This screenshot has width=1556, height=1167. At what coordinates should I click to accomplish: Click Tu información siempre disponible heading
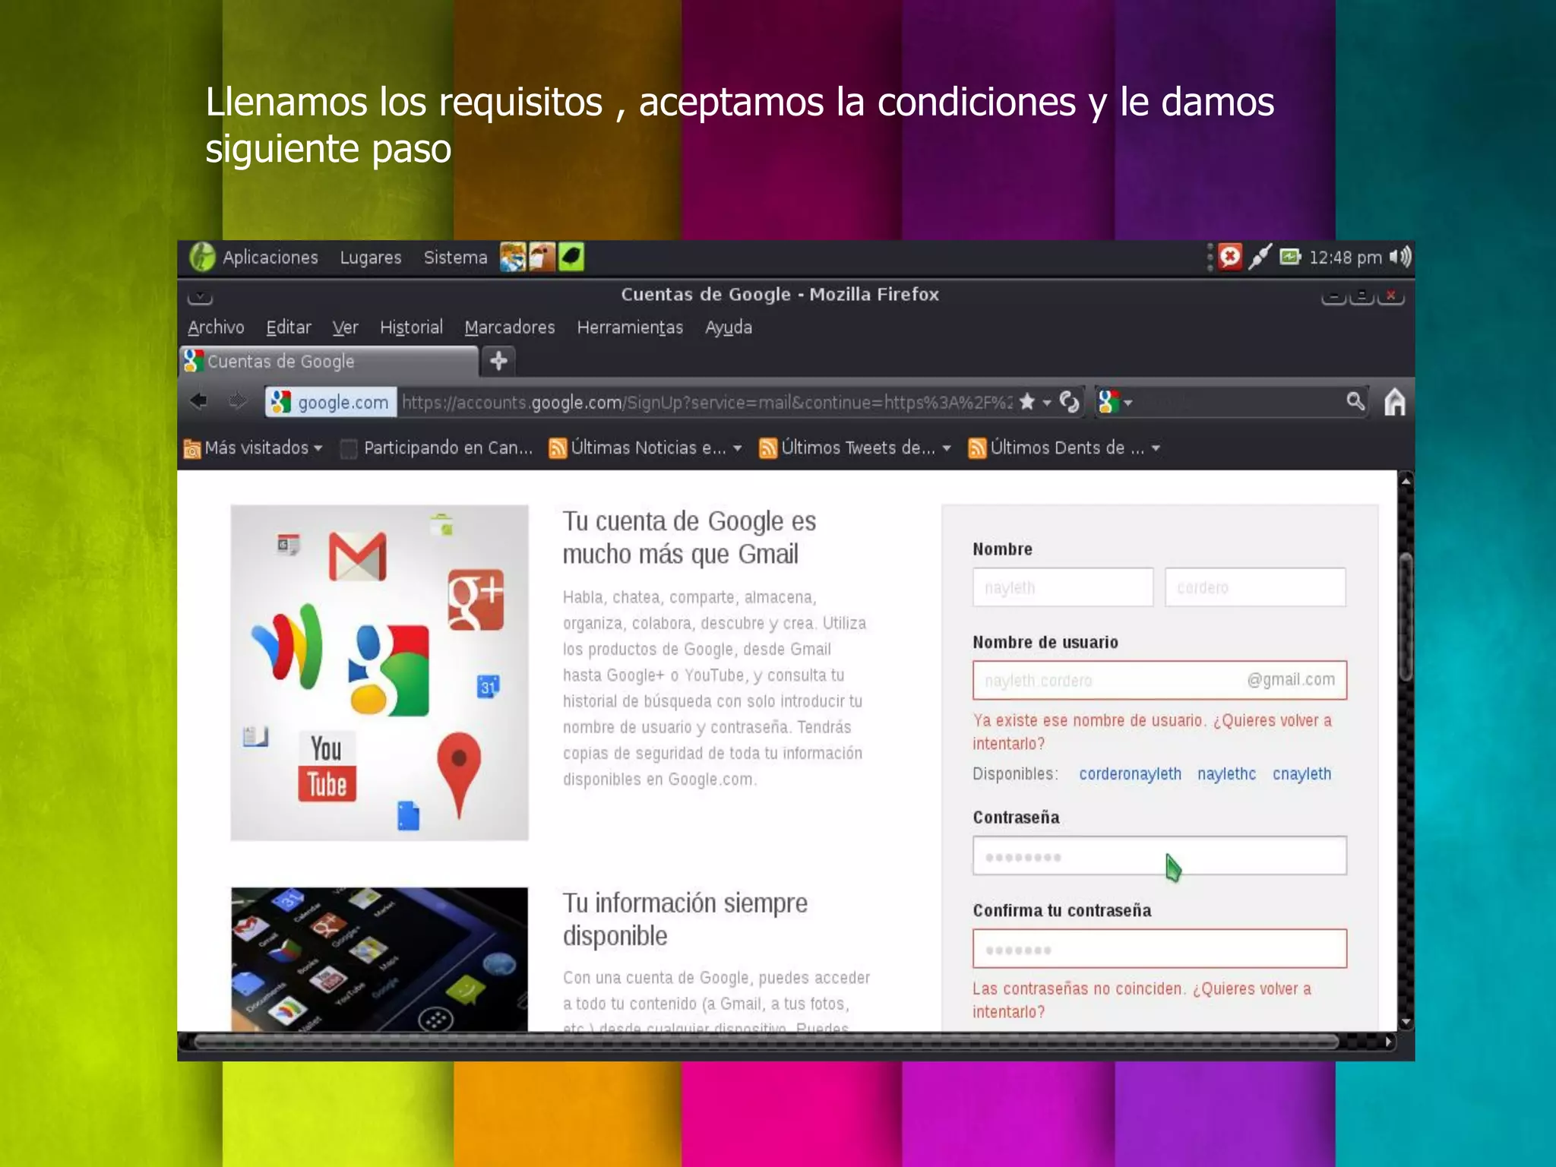point(685,919)
